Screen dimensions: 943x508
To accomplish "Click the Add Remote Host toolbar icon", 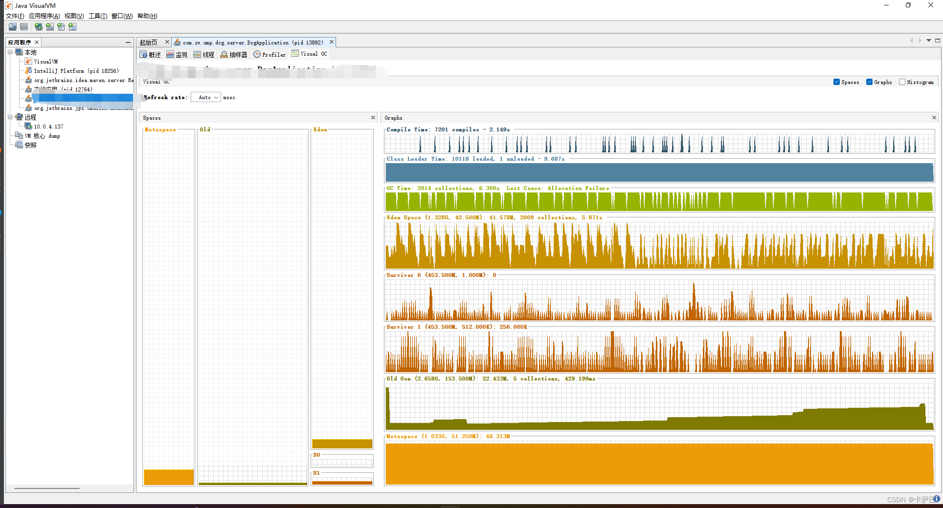I will coord(38,27).
